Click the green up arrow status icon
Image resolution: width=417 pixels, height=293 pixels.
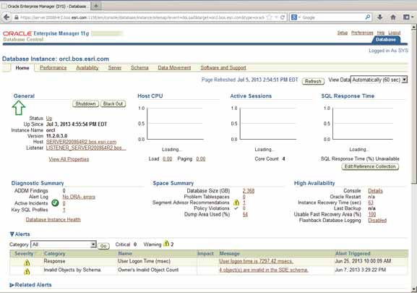(19, 108)
